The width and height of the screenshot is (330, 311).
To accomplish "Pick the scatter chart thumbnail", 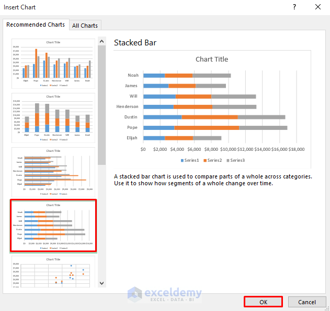I will (53, 271).
